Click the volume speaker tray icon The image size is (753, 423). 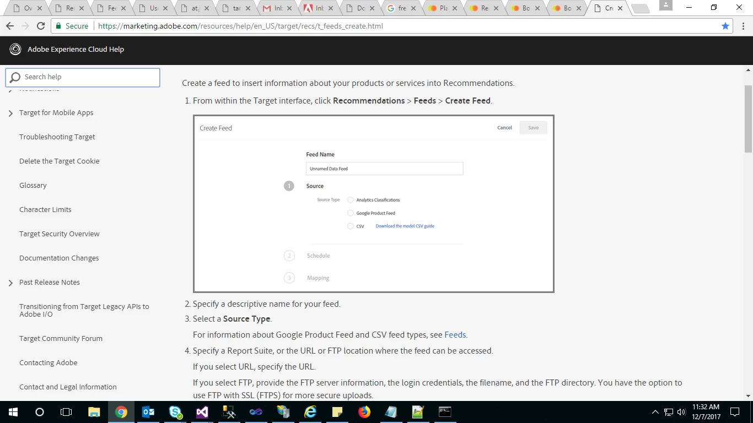[681, 412]
